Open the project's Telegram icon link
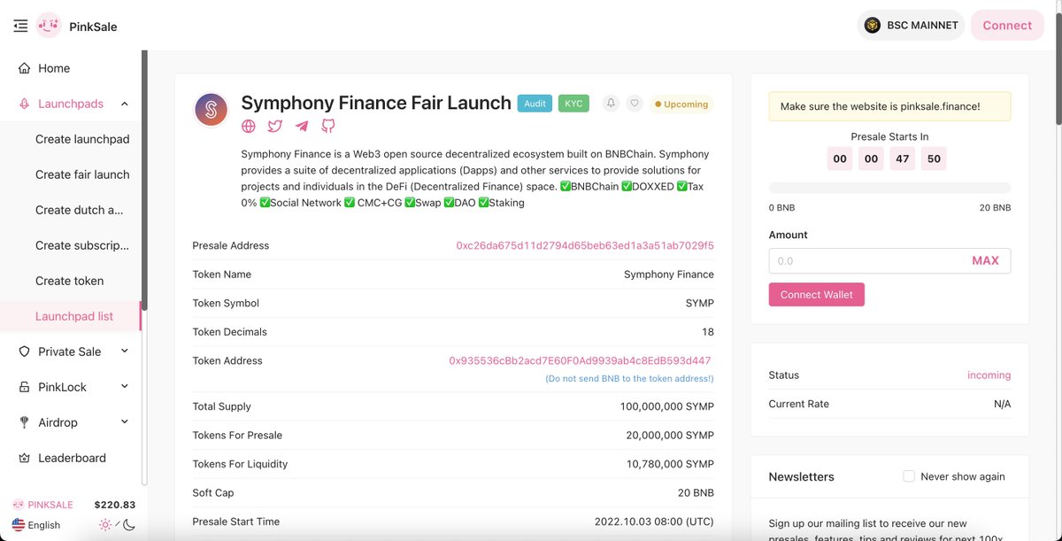The width and height of the screenshot is (1062, 541). click(x=302, y=127)
